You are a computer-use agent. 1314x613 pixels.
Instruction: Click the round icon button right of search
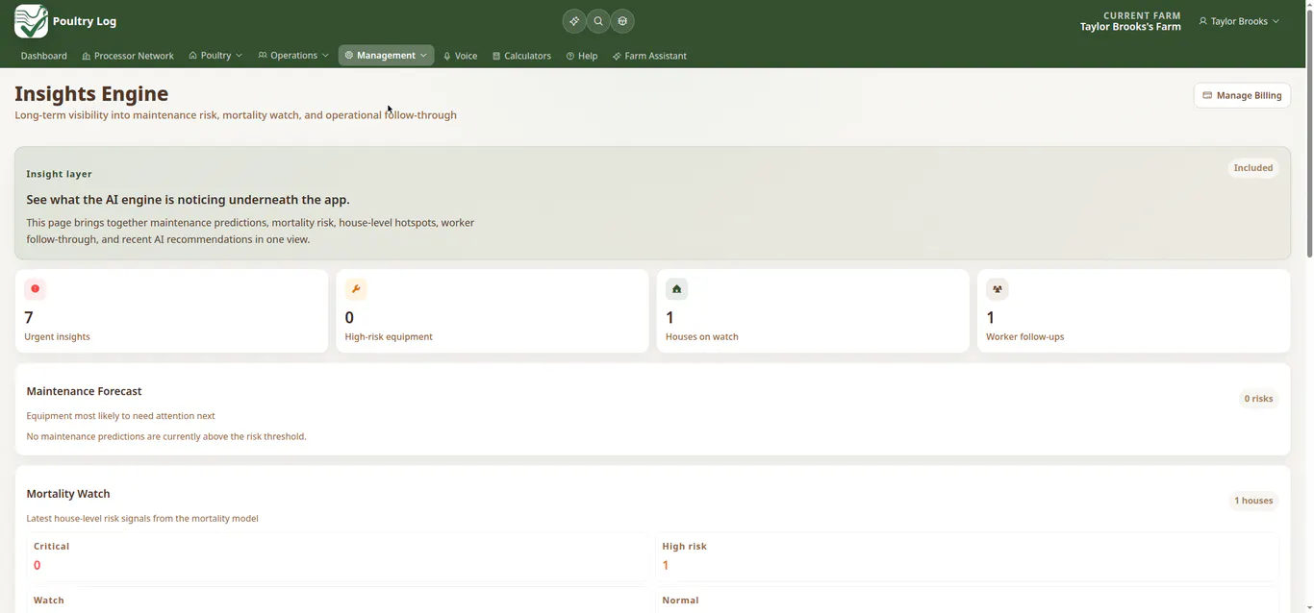click(622, 21)
